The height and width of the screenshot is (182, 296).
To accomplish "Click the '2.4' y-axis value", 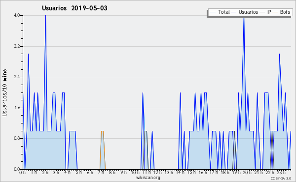I will [17, 77].
